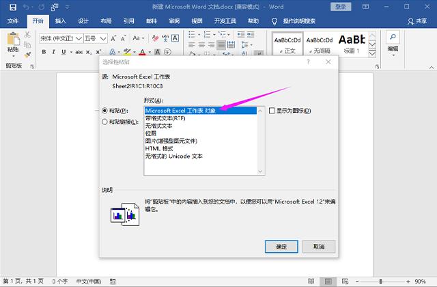Switch to read mode view in status bar

point(311,281)
